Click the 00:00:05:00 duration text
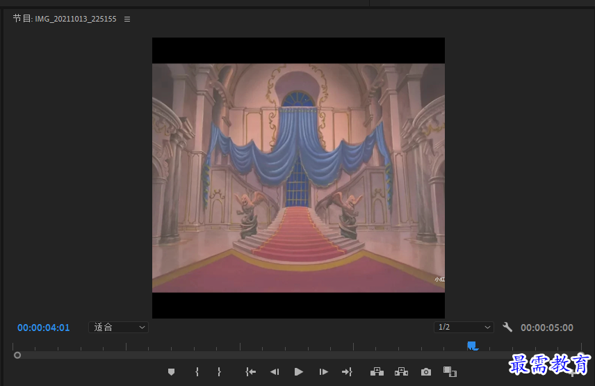The image size is (595, 386). coord(547,328)
